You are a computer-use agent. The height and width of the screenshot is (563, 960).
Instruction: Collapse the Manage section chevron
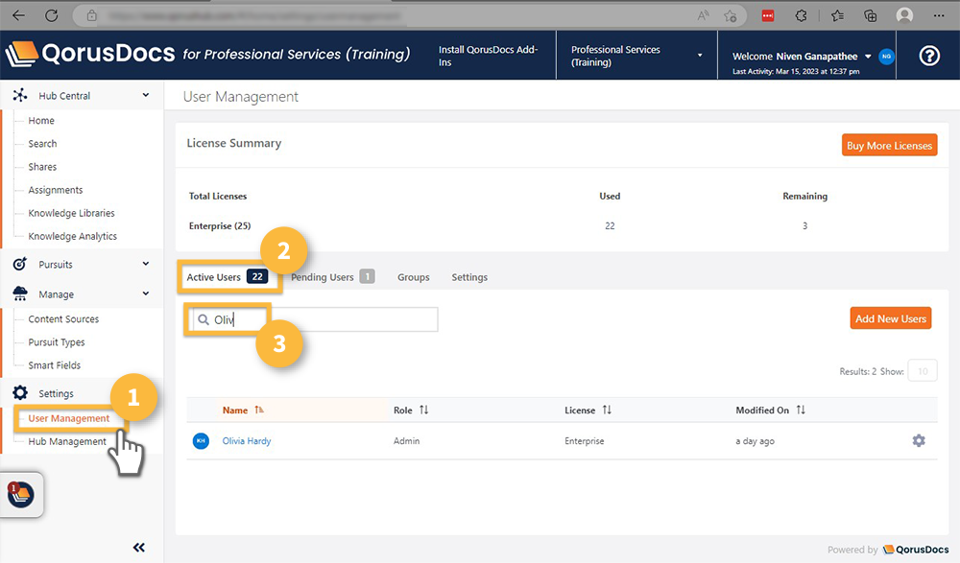click(x=146, y=293)
